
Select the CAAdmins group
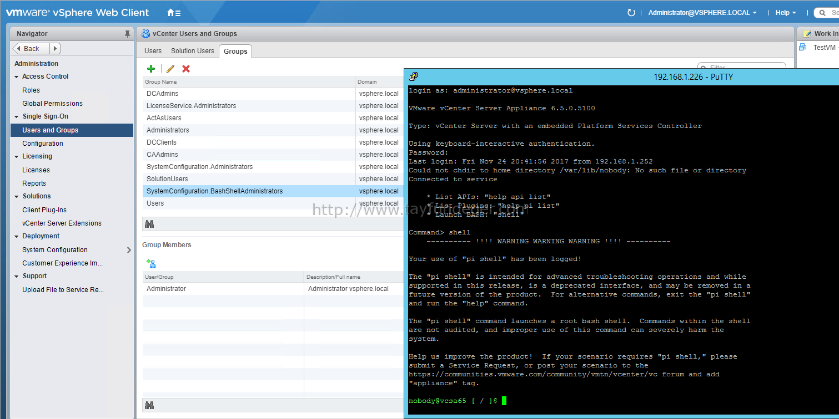(x=273, y=155)
